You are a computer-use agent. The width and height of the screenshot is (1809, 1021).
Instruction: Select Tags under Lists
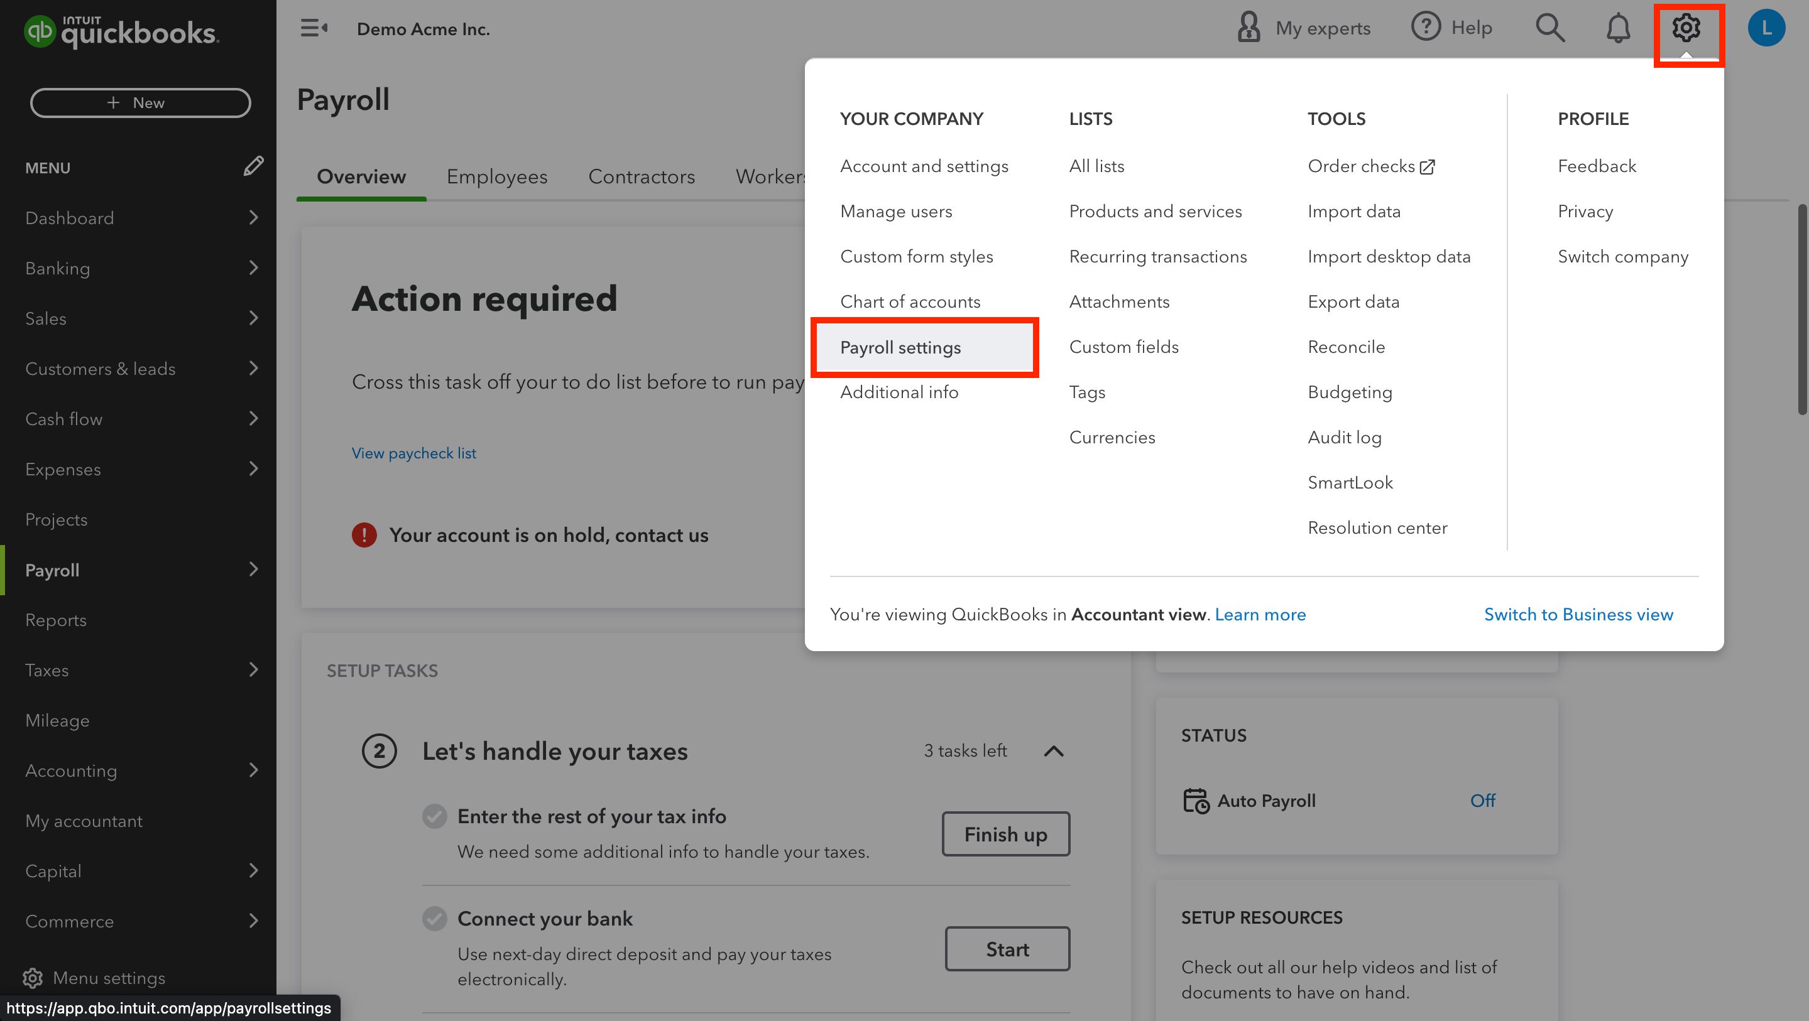[x=1087, y=392]
